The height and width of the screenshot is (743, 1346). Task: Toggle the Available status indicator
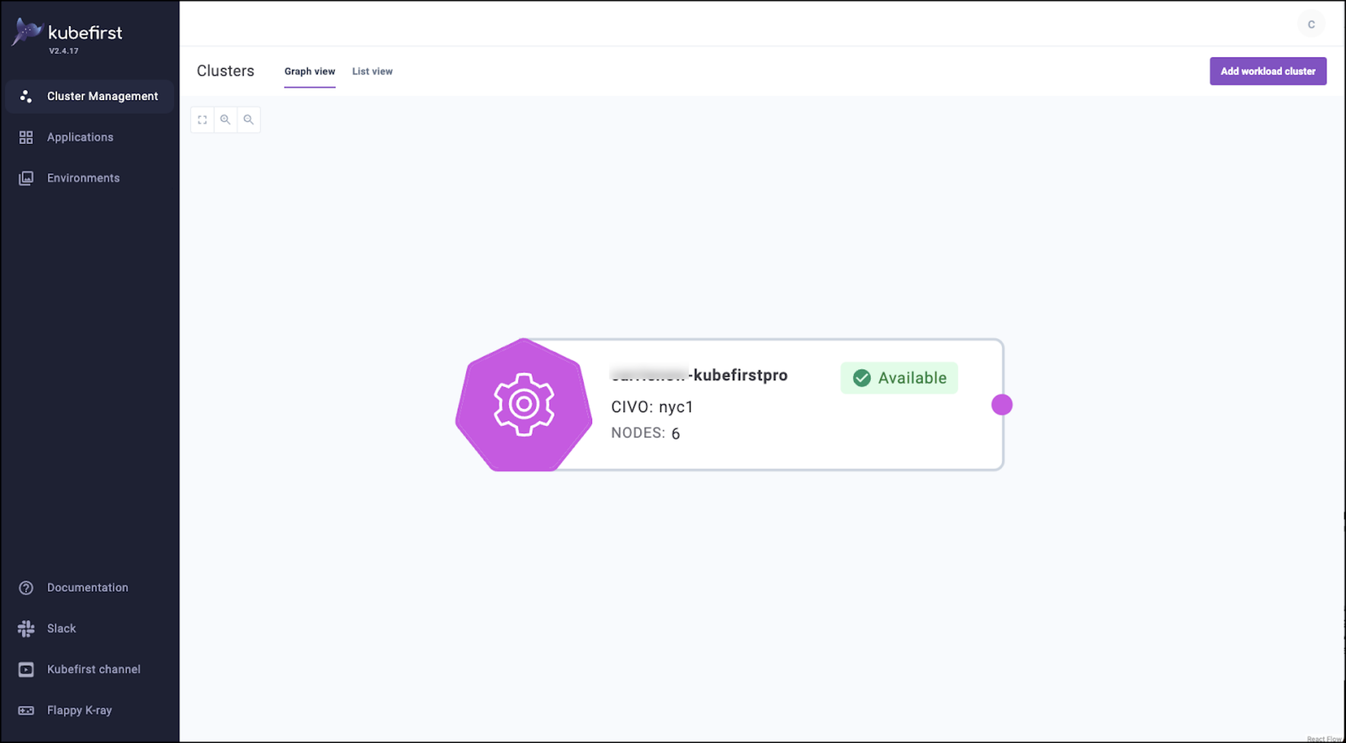click(899, 377)
